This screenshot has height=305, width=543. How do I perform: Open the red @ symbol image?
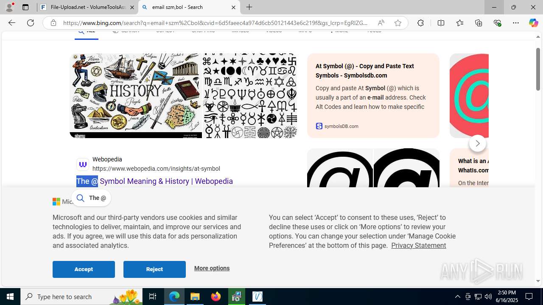click(469, 96)
